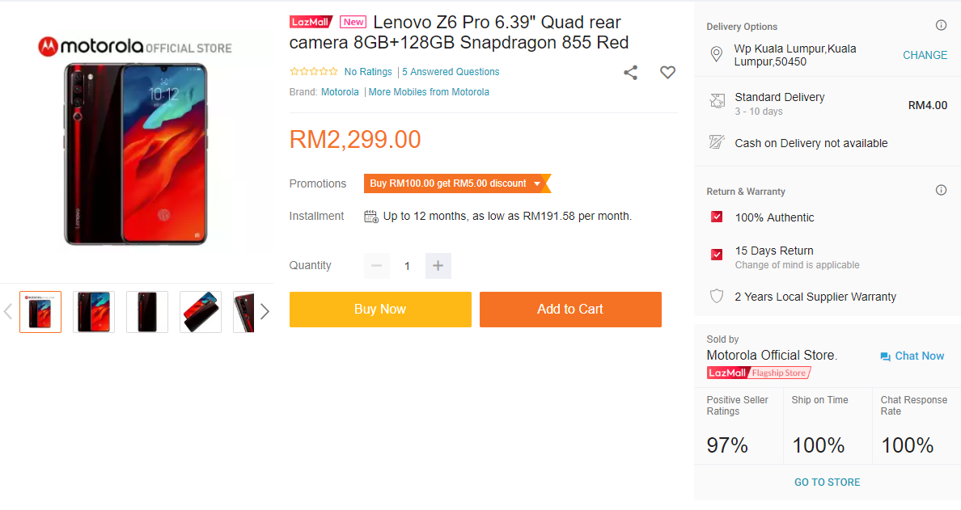Click the delivery location pin icon
Image resolution: width=961 pixels, height=510 pixels.
(x=716, y=55)
